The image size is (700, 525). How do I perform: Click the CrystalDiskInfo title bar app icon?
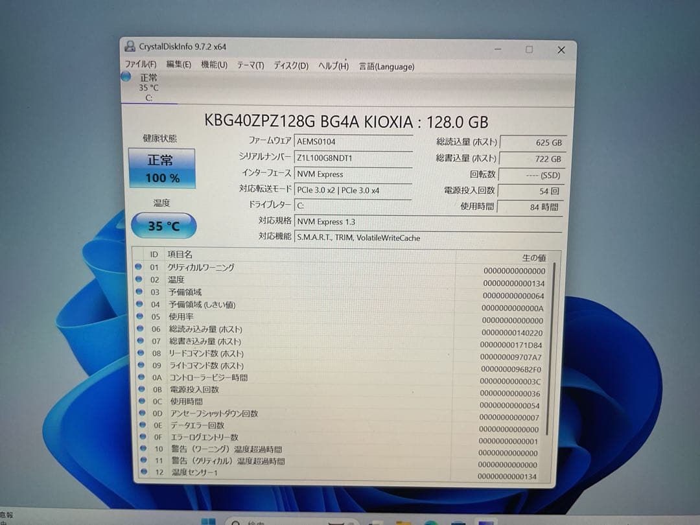[130, 47]
